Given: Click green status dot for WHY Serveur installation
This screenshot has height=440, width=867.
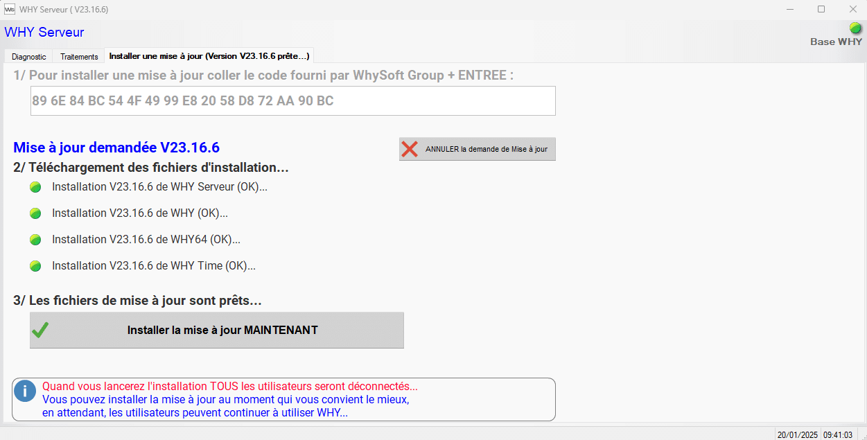Looking at the screenshot, I should tap(35, 187).
